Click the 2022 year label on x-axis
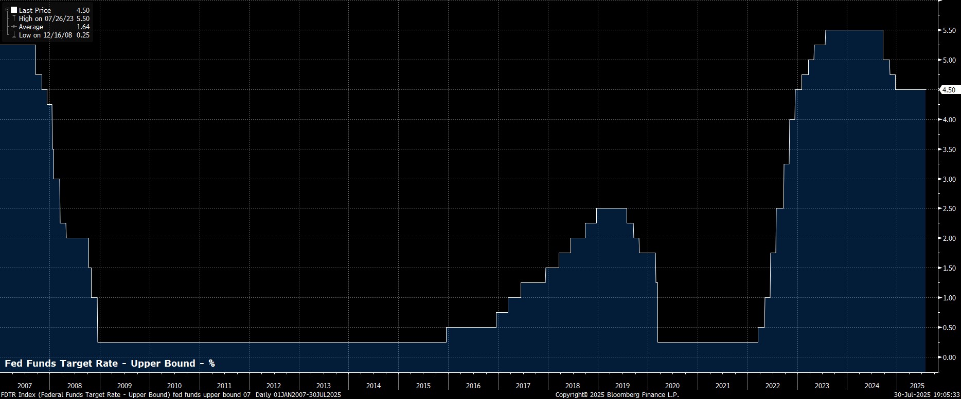The image size is (961, 399). [x=773, y=386]
